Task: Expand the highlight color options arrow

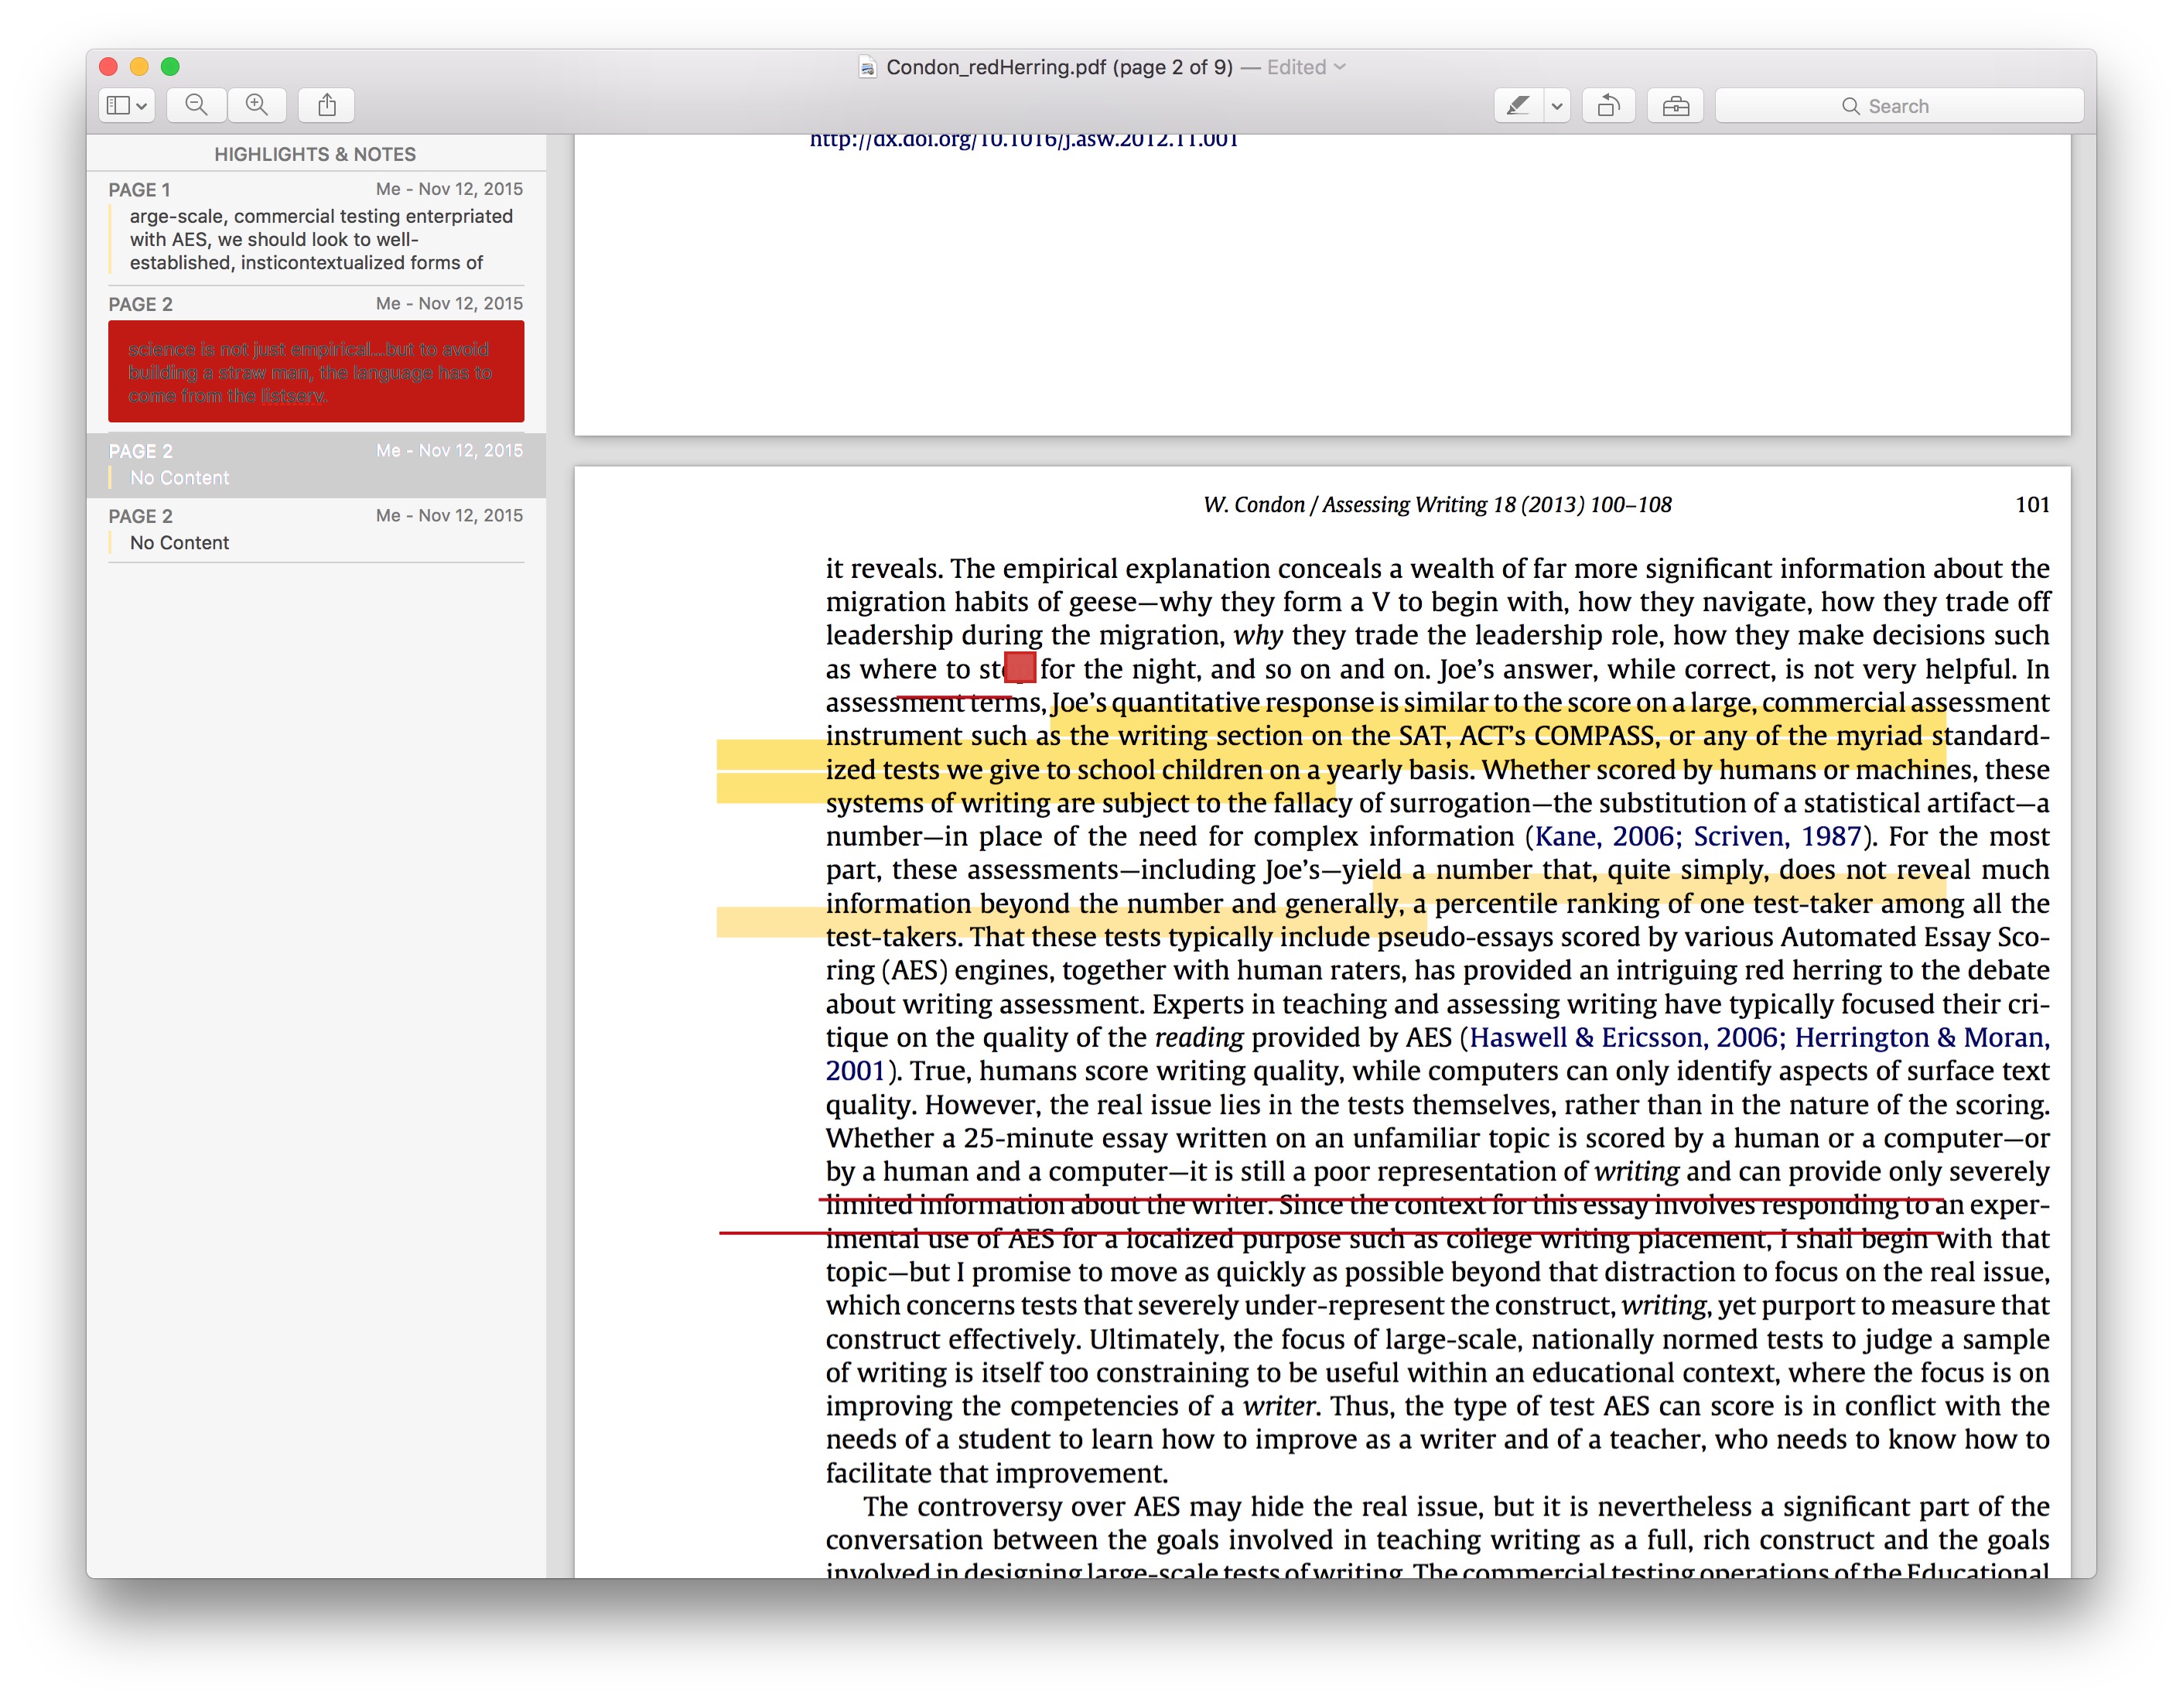Action: (1556, 105)
